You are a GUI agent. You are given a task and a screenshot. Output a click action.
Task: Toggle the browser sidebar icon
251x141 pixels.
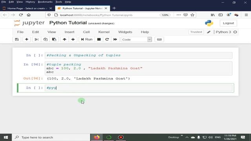coord(220,15)
